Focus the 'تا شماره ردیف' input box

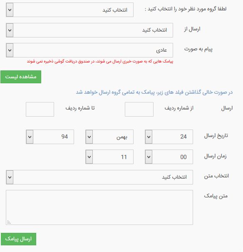click(40, 109)
